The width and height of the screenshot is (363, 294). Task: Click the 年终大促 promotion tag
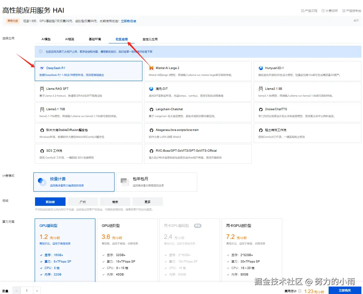pos(13,21)
